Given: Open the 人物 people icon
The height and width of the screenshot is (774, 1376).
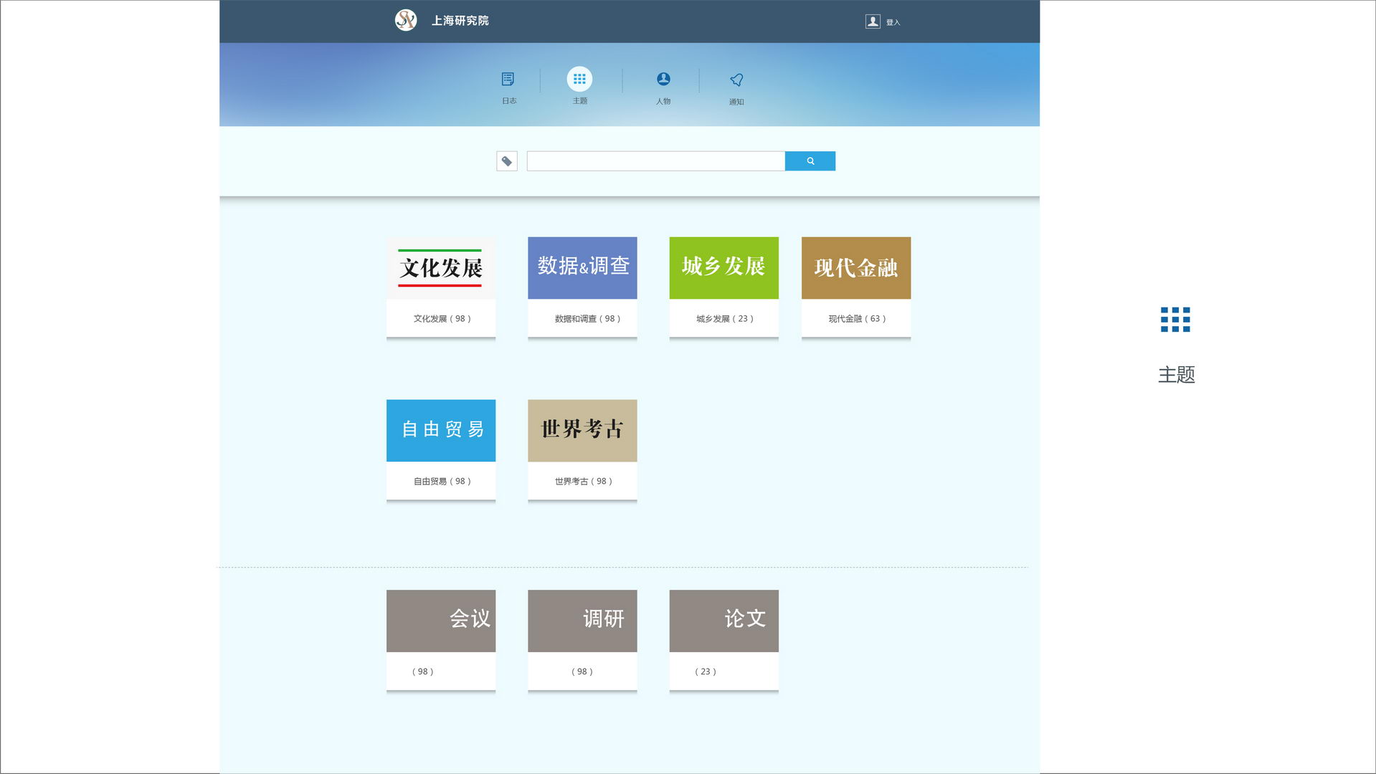Looking at the screenshot, I should point(663,79).
